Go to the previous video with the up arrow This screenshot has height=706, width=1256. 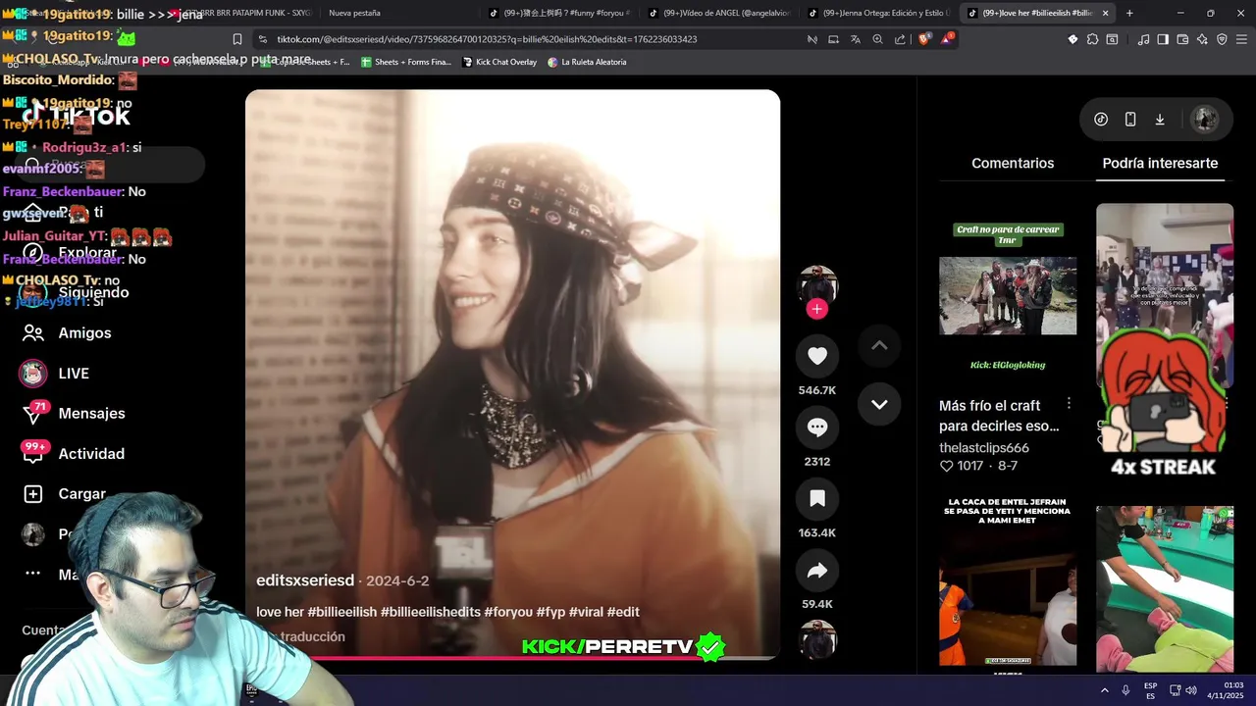coord(879,345)
